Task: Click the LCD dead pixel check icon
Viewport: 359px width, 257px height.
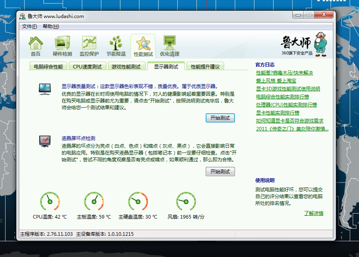Action: tap(45, 141)
